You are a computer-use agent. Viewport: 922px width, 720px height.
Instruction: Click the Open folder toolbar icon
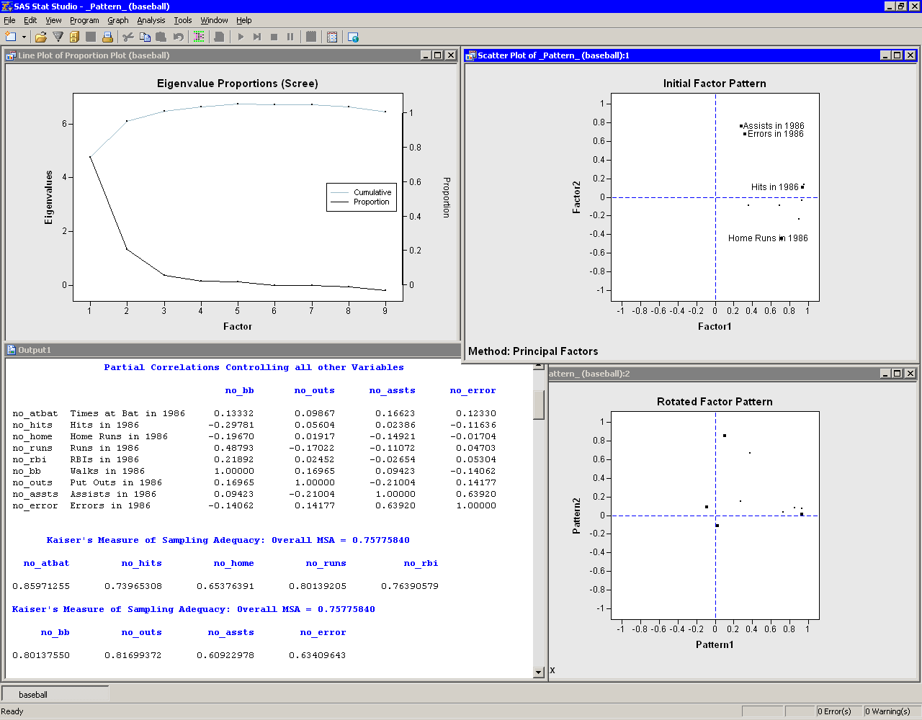coord(41,37)
